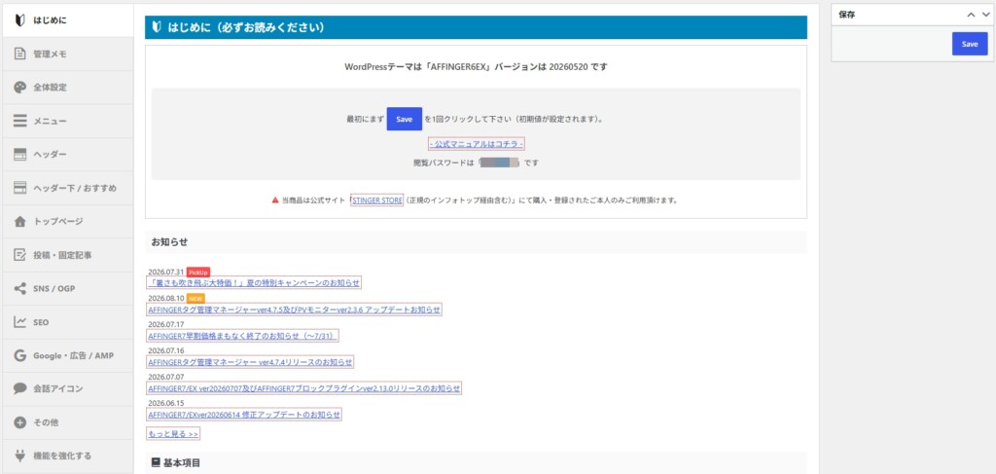The width and height of the screenshot is (996, 474).
Task: Click the WordPressテーマは AFFINGER6EX version text
Action: [x=476, y=66]
